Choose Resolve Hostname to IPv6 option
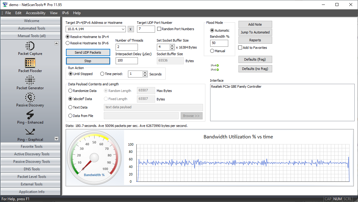Image resolution: width=358 pixels, height=202 pixels. pyautogui.click(x=68, y=43)
